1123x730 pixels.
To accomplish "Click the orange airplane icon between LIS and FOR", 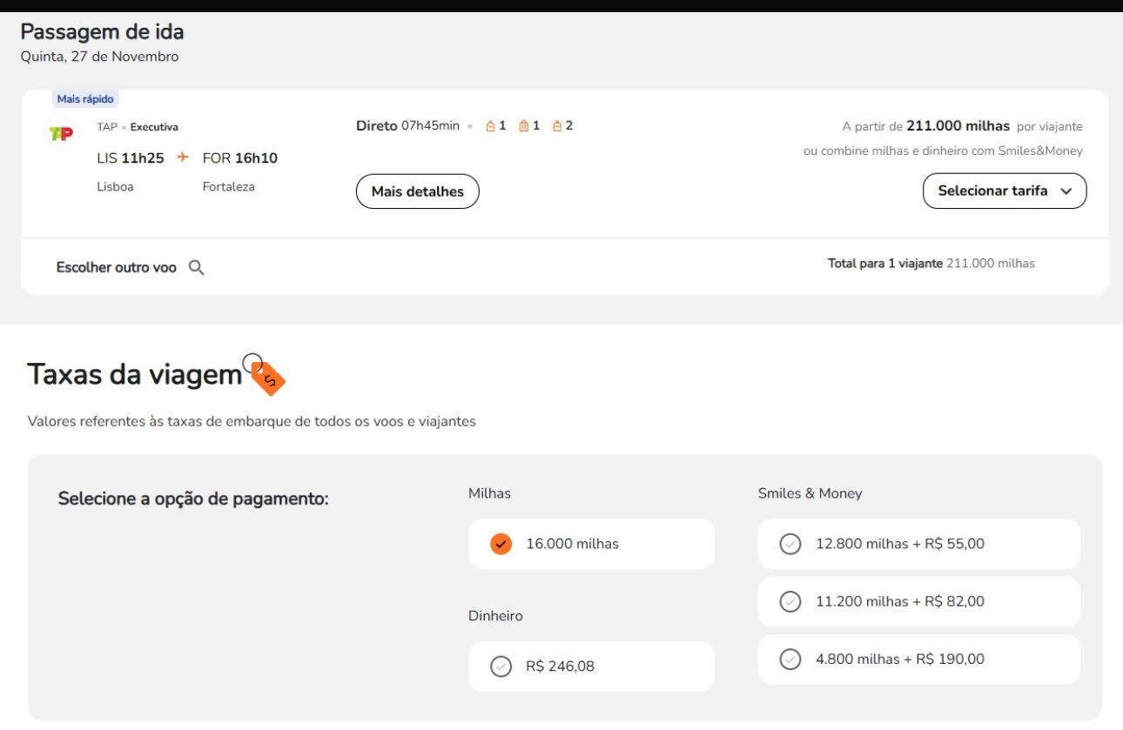I will (x=183, y=157).
